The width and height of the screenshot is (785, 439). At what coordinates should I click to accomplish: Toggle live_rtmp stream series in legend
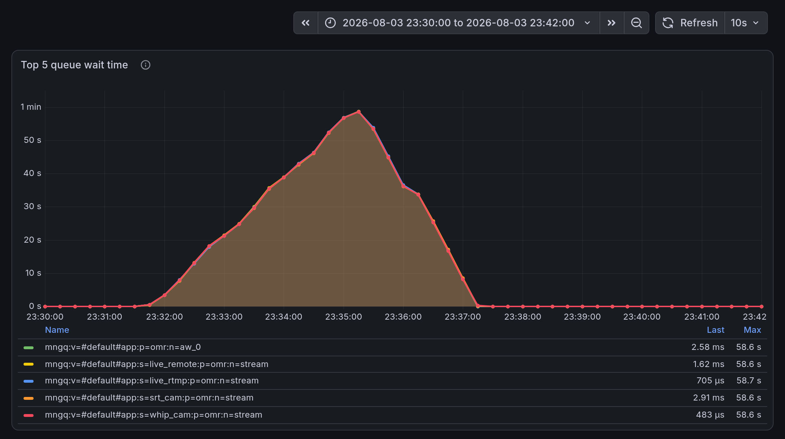152,381
